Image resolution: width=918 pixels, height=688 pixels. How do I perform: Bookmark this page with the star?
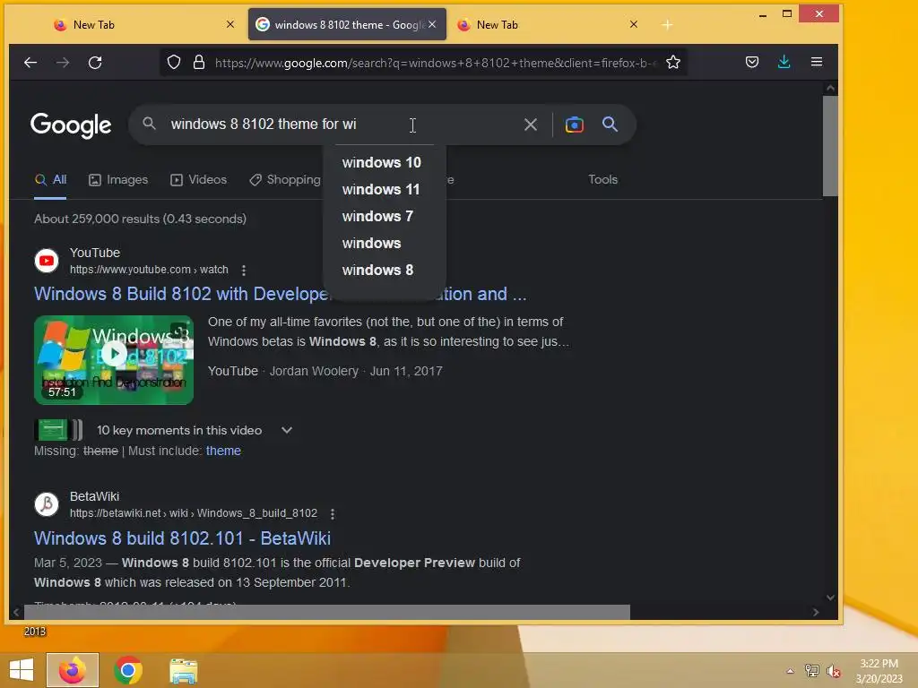pyautogui.click(x=673, y=62)
